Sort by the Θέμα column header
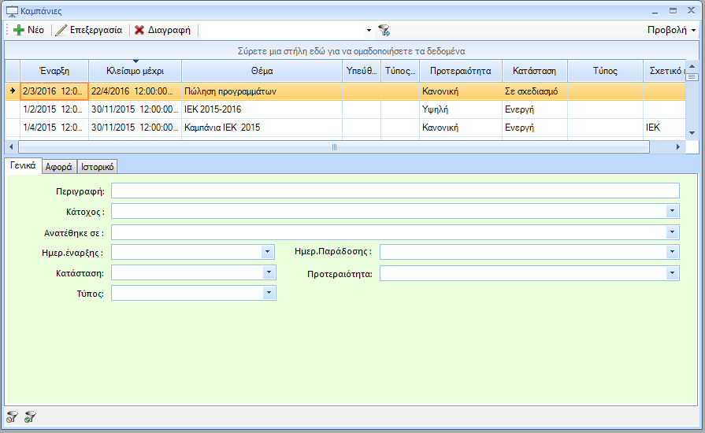The image size is (705, 433). point(262,71)
